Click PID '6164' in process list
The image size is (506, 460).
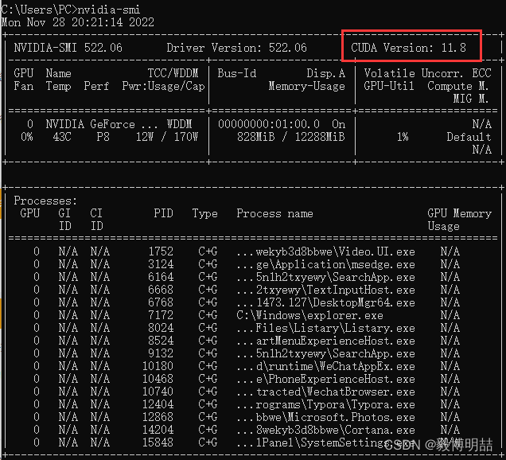point(161,277)
